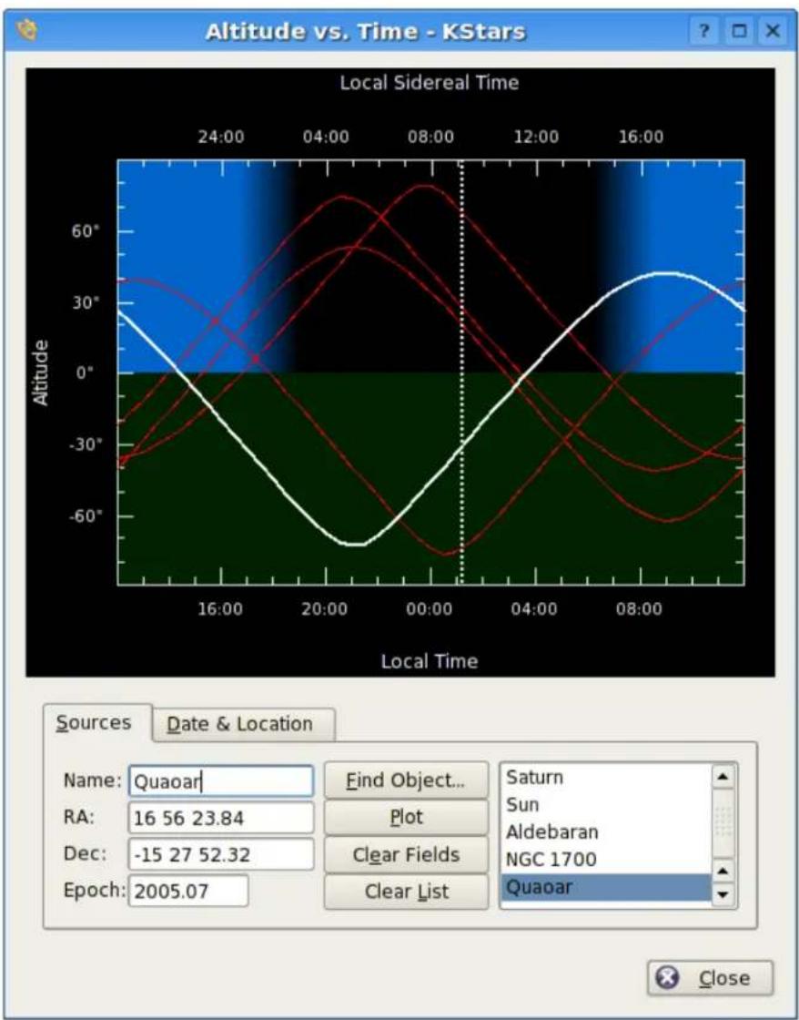Viewport: 799px width, 1020px height.
Task: Click the object list scrollbar handle
Action: click(723, 822)
